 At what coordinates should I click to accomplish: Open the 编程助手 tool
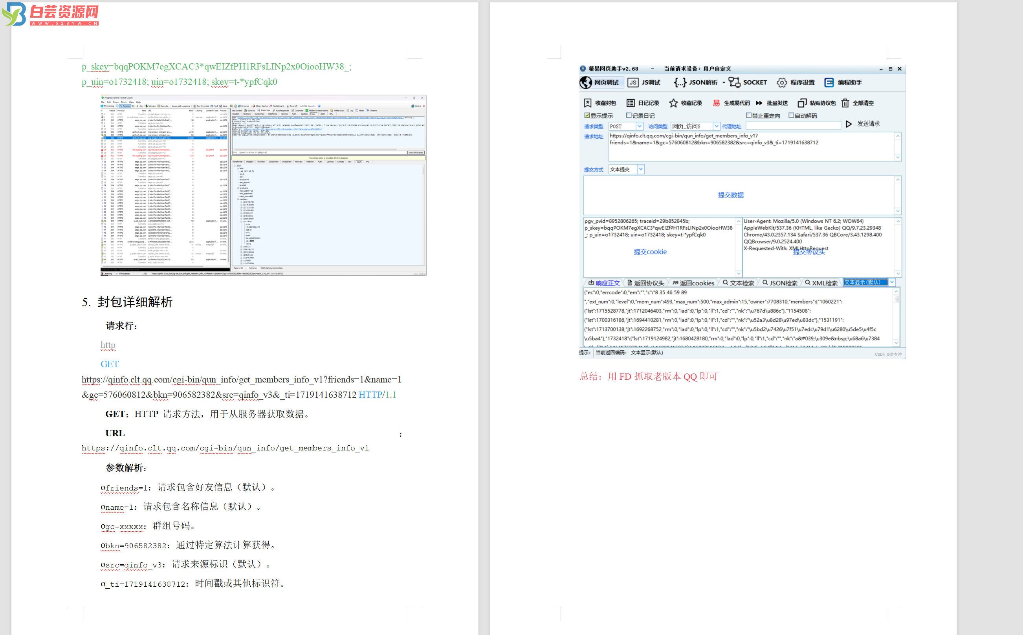click(843, 82)
